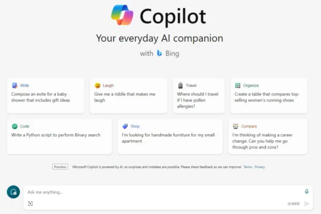Pick the pollen allergies travel suggestion
This screenshot has width=321, height=214.
pos(196,101)
